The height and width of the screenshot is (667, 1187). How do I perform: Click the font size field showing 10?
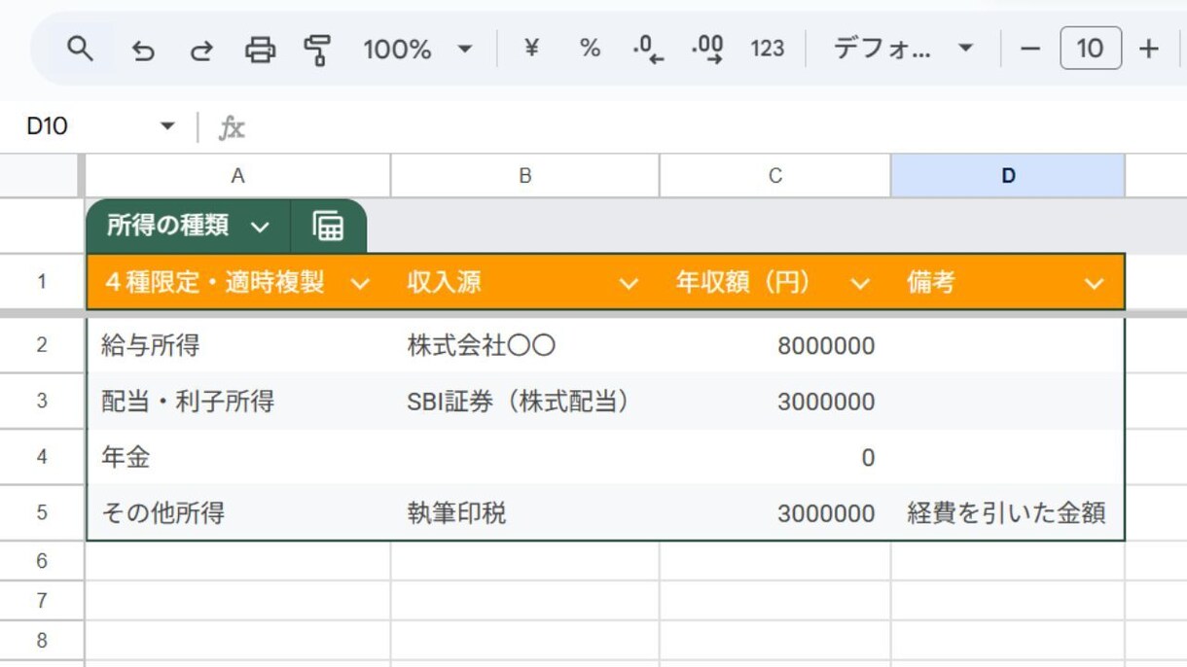tap(1091, 49)
